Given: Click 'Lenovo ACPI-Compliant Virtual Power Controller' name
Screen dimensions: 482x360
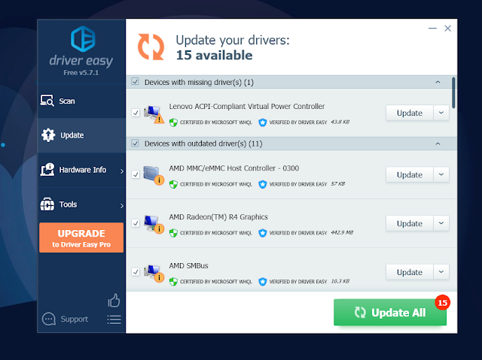Looking at the screenshot, I should 246,107.
